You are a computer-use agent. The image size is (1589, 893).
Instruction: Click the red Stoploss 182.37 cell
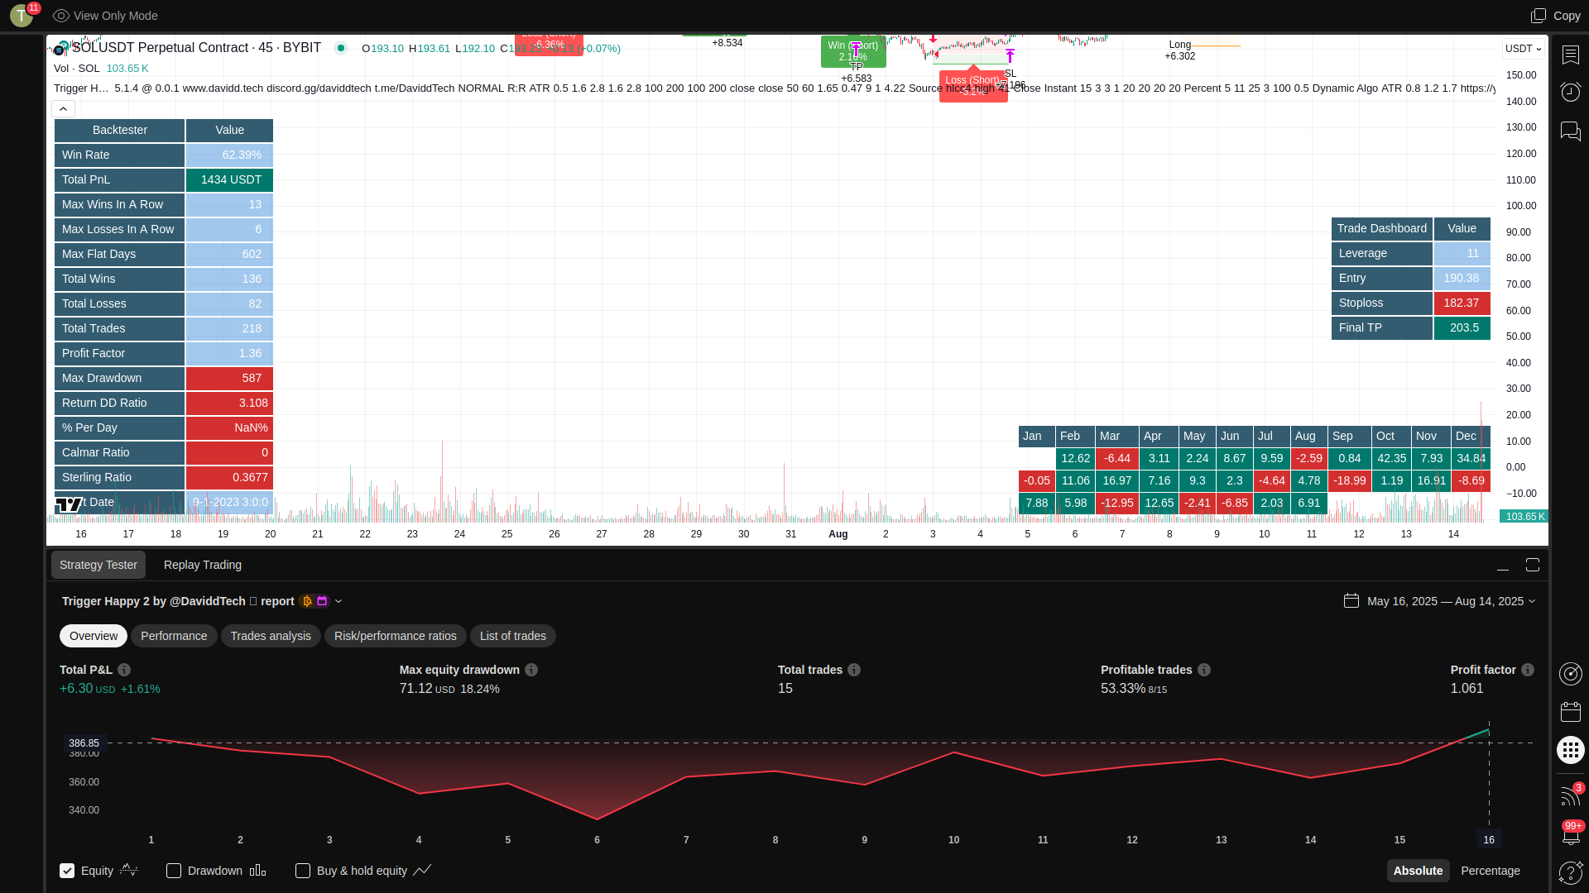pos(1462,303)
